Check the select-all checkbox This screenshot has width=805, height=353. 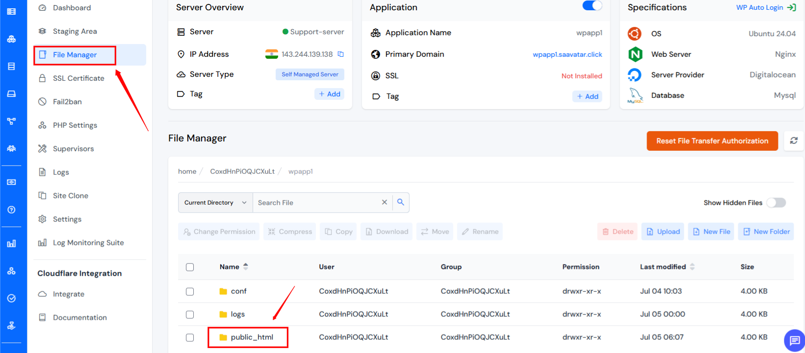tap(190, 267)
